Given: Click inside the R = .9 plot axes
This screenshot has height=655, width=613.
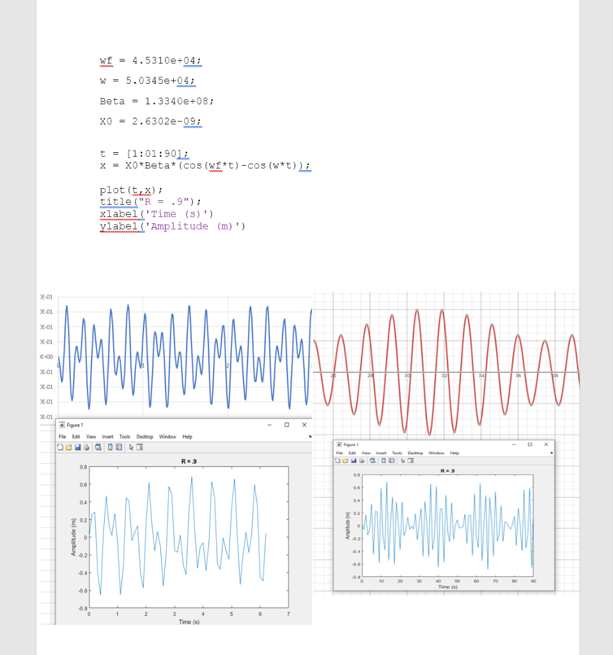Looking at the screenshot, I should (x=189, y=537).
